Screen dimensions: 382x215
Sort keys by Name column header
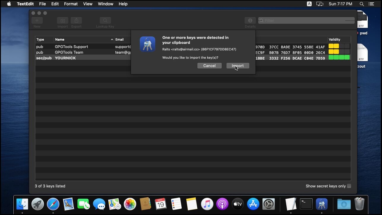[x=83, y=39]
